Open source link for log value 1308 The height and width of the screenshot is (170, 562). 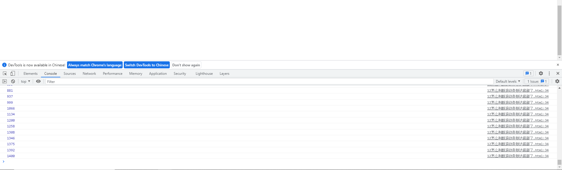click(x=518, y=132)
